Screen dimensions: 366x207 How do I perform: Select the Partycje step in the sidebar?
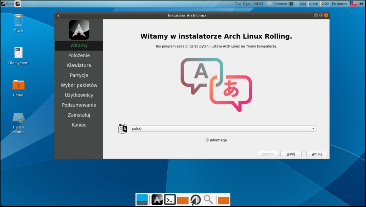pos(79,75)
